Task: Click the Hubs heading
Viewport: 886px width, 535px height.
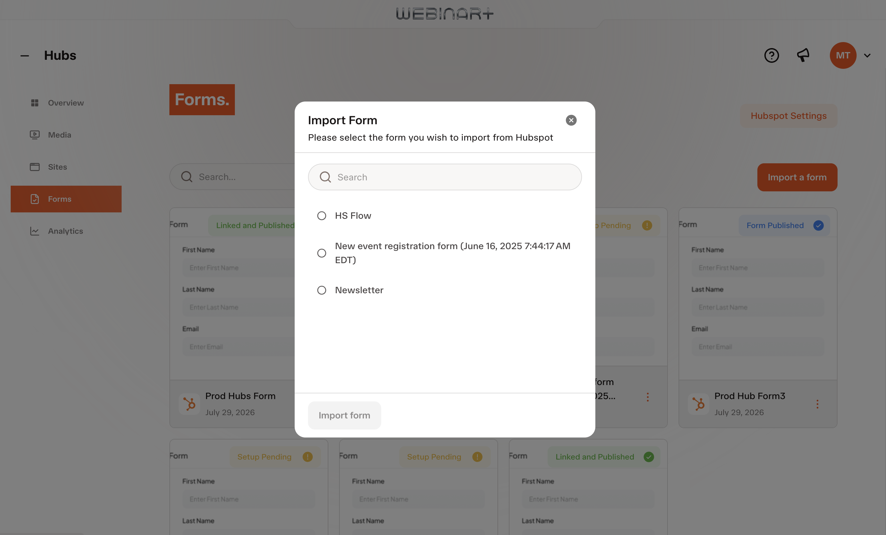Action: pyautogui.click(x=60, y=56)
